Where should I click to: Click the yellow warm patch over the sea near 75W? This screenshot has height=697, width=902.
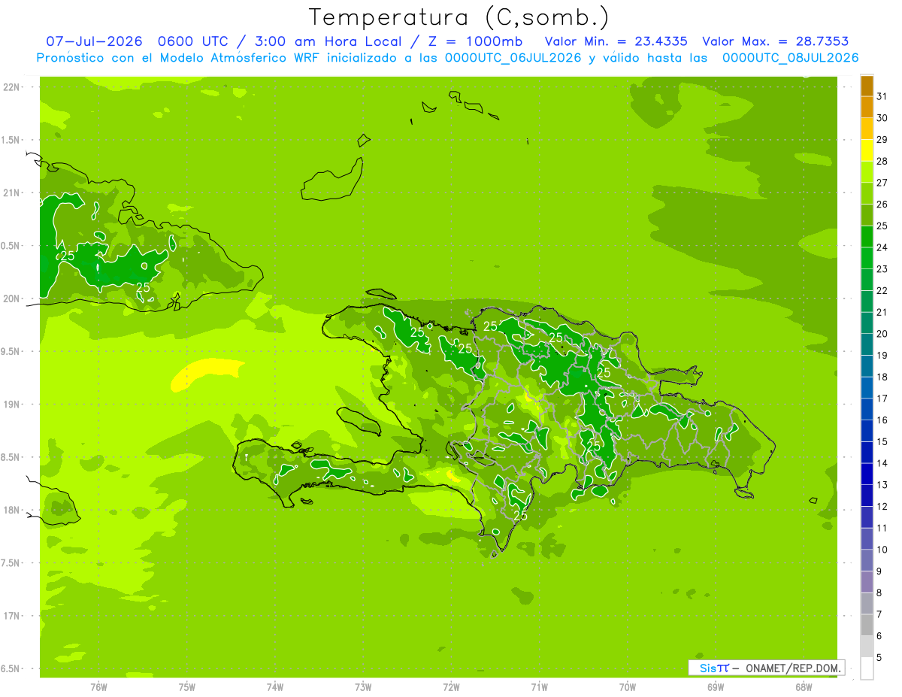click(206, 374)
